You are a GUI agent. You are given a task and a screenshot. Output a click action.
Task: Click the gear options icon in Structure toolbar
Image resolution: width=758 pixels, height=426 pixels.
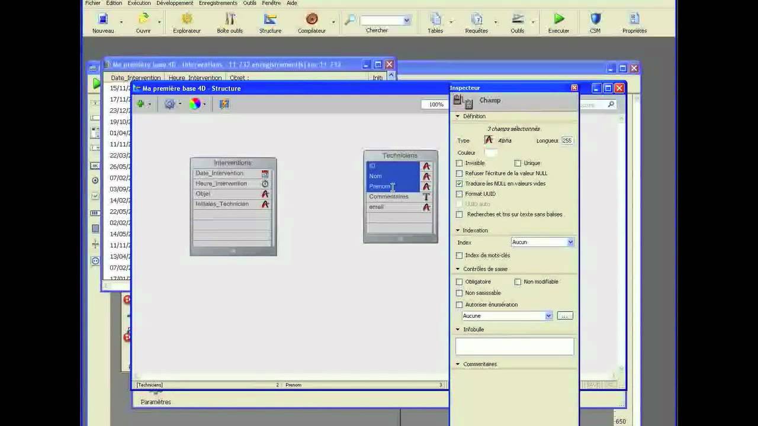[x=170, y=104]
